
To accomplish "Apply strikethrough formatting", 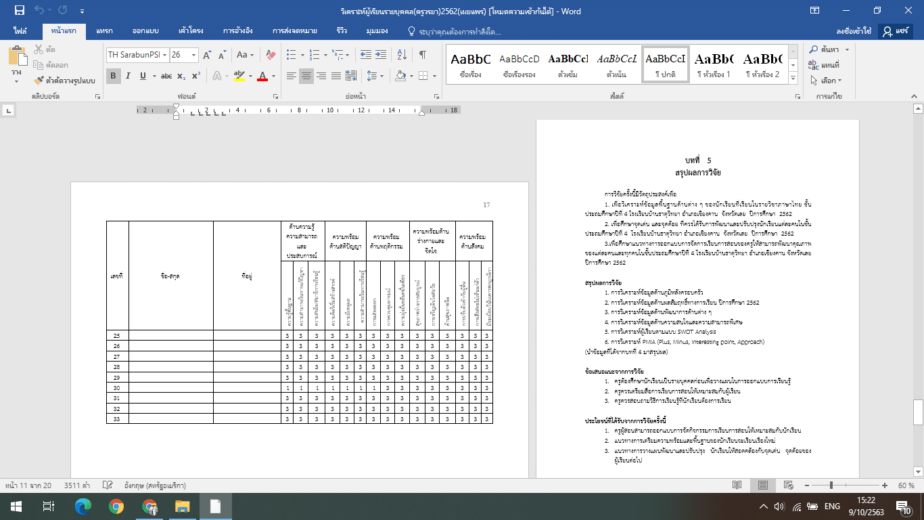I will (x=166, y=76).
